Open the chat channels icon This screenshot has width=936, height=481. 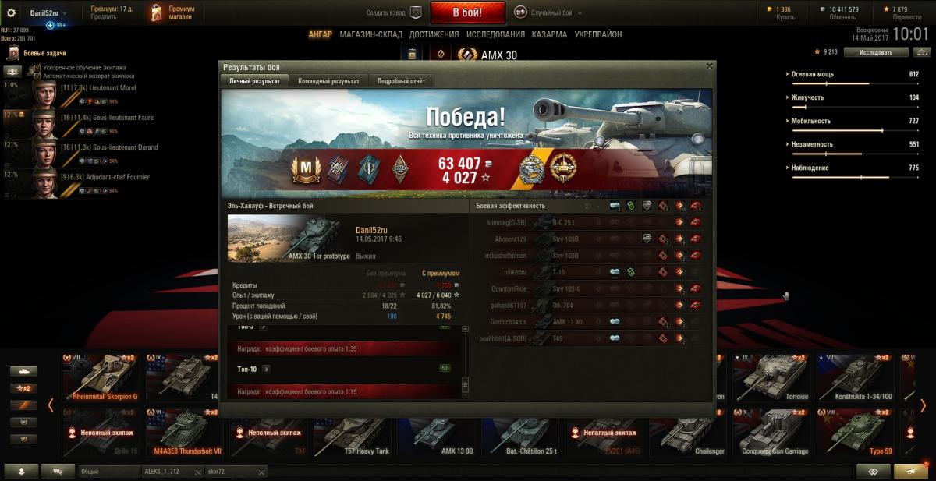tap(58, 472)
